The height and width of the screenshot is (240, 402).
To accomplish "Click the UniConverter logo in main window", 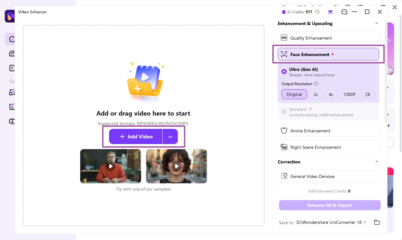I will (x=10, y=16).
